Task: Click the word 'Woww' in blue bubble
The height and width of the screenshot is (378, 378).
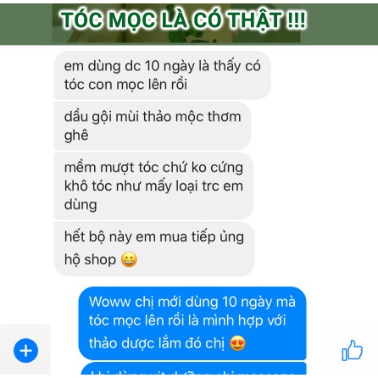Action: point(109,302)
